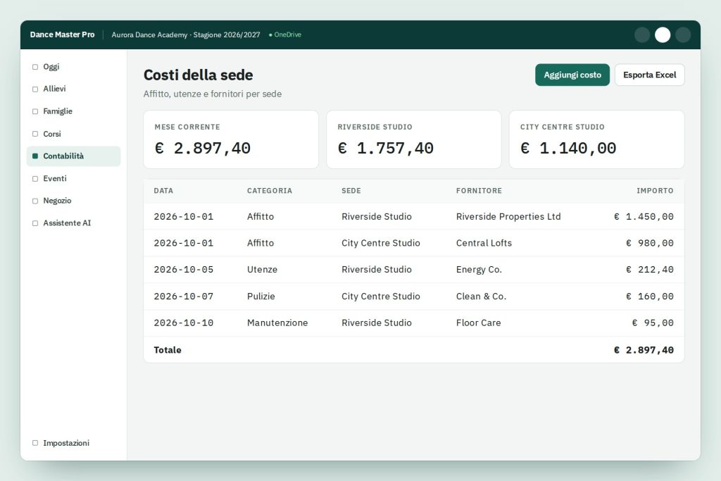
Task: Click the 2026-10-07 date cell
Action: (x=184, y=296)
